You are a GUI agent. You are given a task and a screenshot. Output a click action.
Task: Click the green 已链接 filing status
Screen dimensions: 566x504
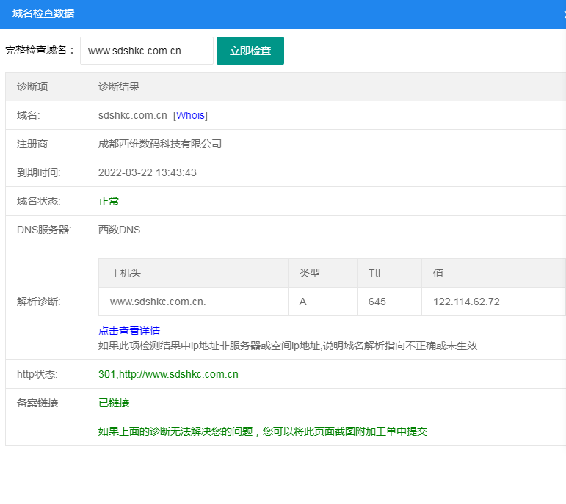point(114,403)
